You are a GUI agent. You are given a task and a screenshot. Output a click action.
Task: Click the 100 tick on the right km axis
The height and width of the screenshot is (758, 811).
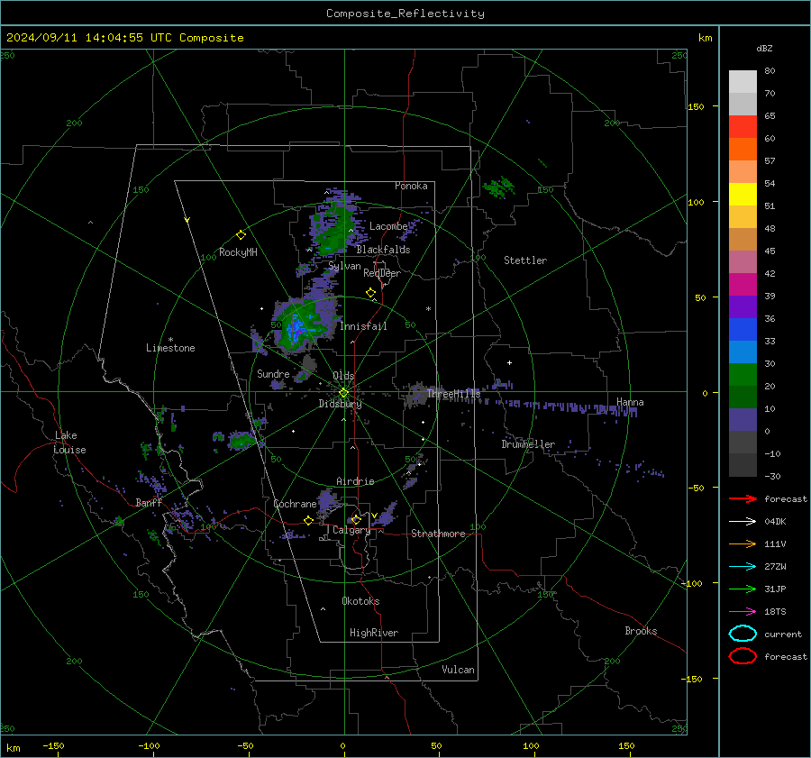pos(697,202)
